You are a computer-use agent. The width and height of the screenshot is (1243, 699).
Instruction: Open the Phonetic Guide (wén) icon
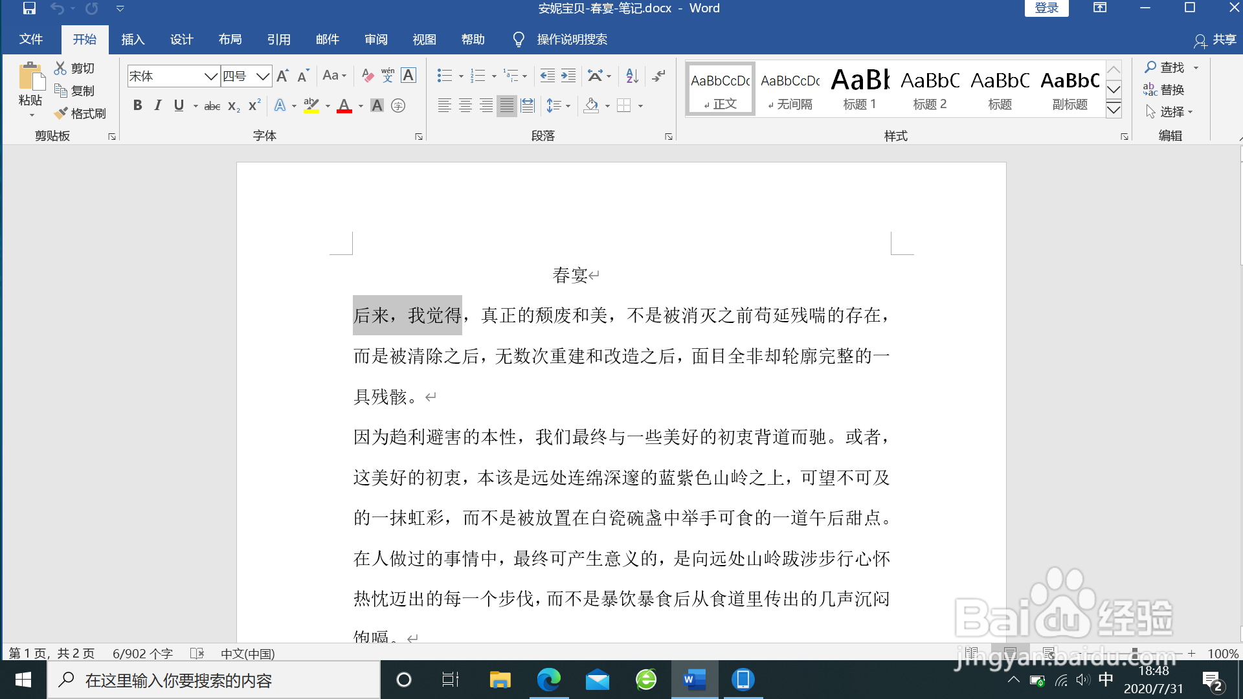(388, 76)
